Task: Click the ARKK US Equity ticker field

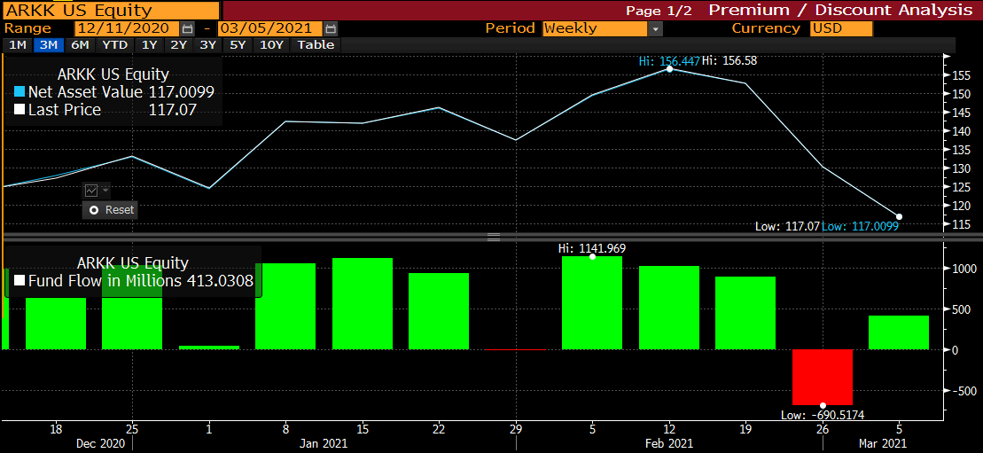Action: click(110, 10)
